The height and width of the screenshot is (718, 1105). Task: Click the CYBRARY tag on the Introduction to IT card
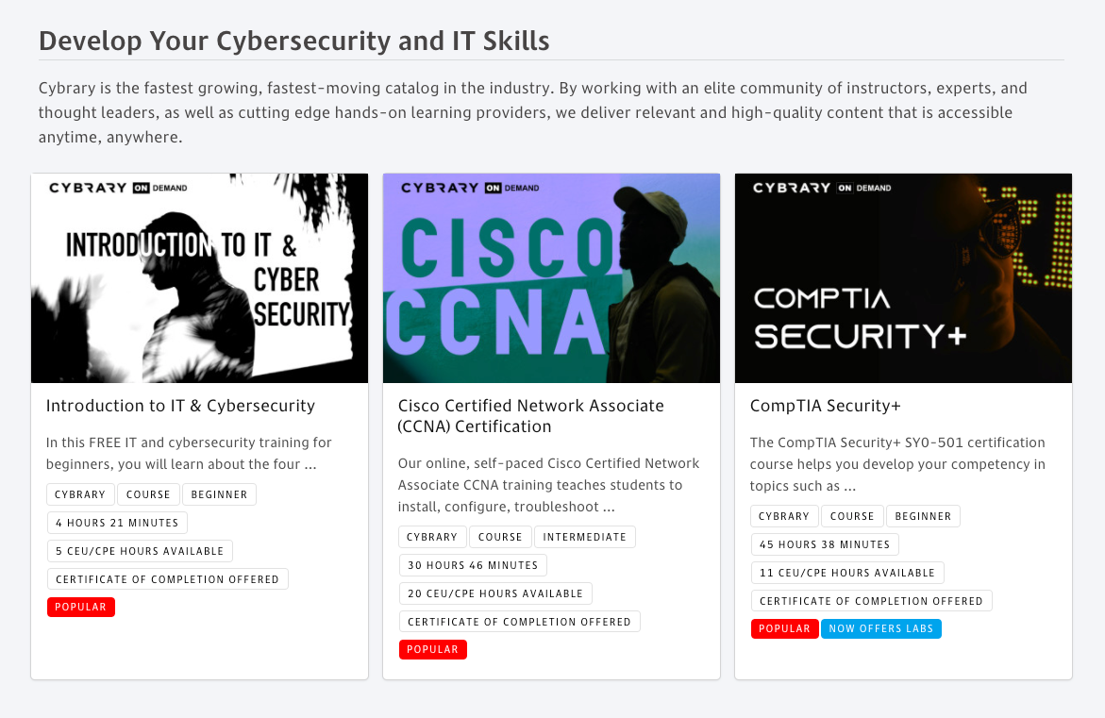(x=80, y=494)
